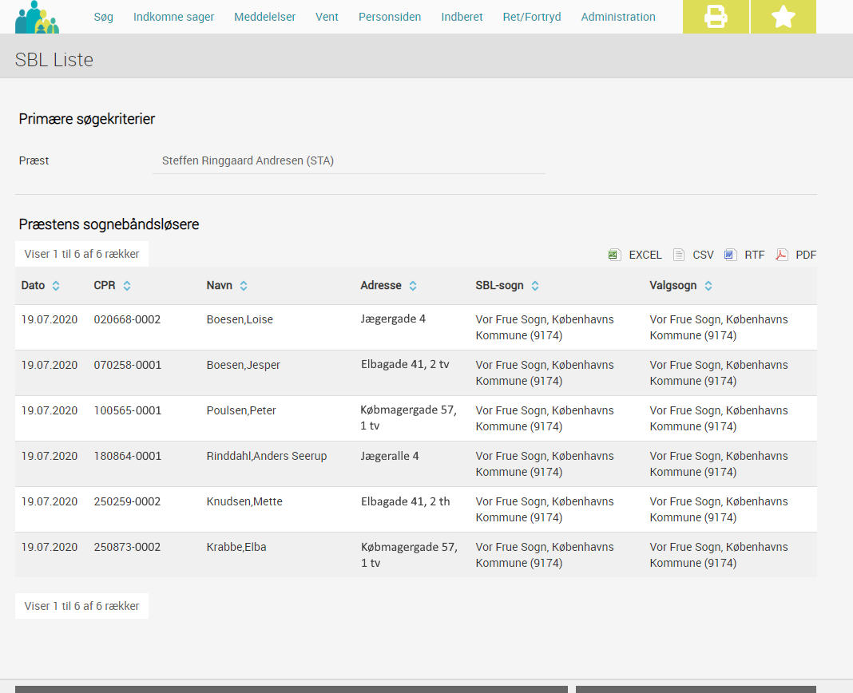Export list via PDF link

point(806,255)
